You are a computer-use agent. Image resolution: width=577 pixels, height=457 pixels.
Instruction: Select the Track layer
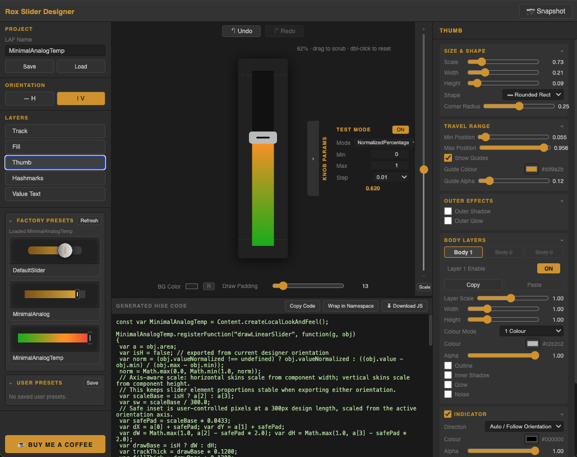[55, 131]
